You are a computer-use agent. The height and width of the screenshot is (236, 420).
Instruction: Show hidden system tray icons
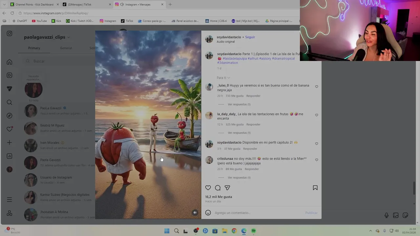pos(370,231)
